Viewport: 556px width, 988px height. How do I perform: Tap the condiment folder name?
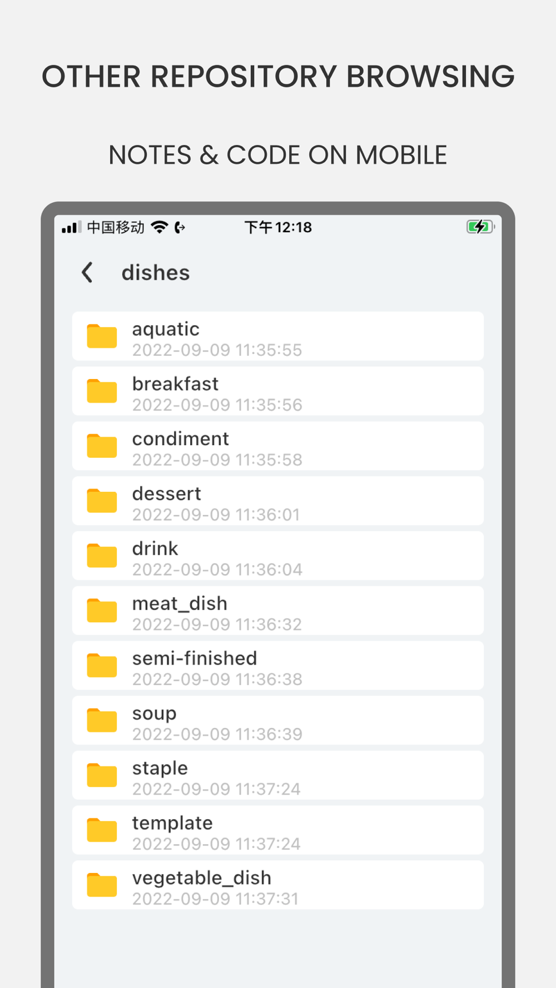coord(180,439)
